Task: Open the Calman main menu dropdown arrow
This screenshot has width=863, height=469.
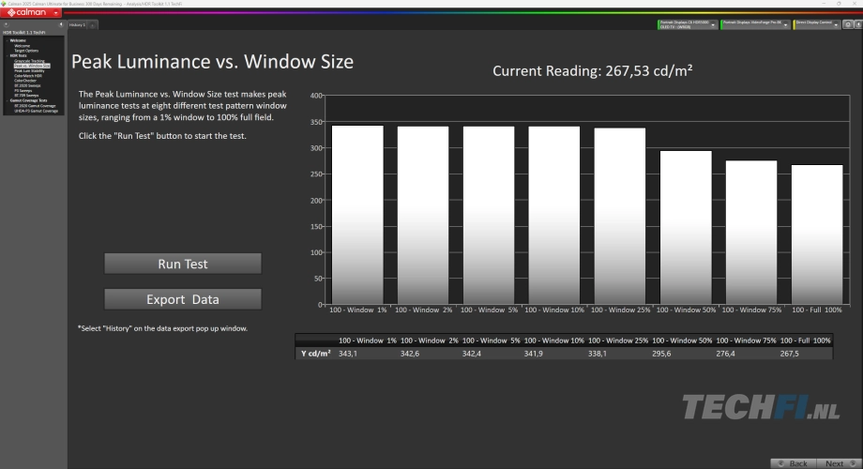Action: click(x=55, y=12)
